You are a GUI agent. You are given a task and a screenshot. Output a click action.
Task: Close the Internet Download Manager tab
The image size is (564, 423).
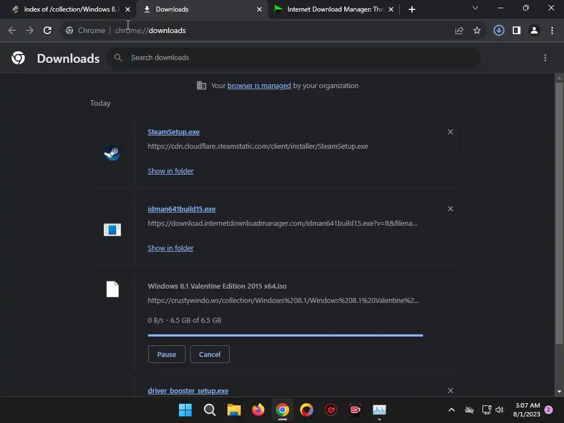tap(391, 9)
